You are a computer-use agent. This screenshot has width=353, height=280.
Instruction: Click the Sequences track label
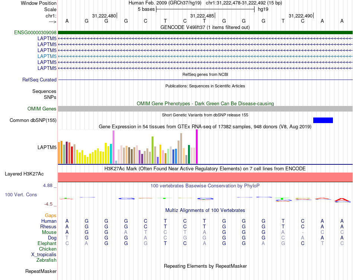pyautogui.click(x=44, y=91)
